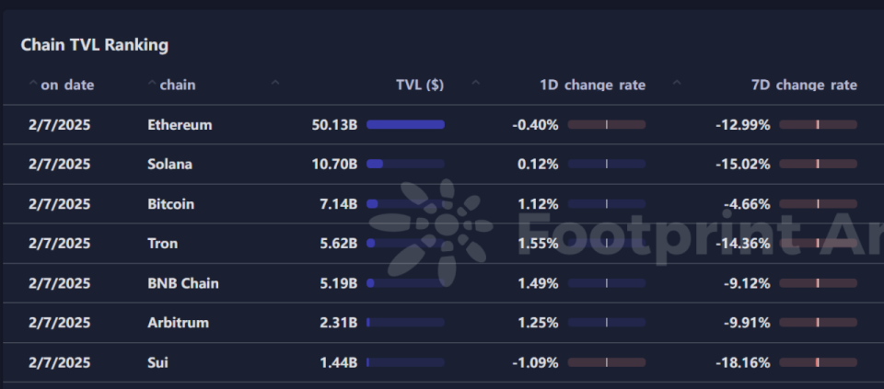Screen dimensions: 884x389
Task: Select the Chain TVL Ranking title
Action: click(94, 44)
